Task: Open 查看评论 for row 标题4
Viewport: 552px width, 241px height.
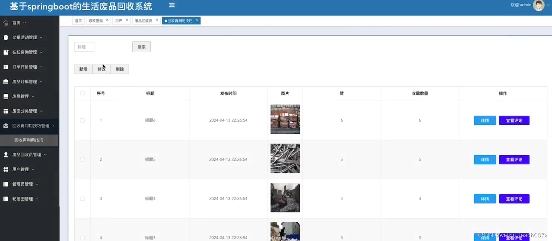Action: [514, 199]
